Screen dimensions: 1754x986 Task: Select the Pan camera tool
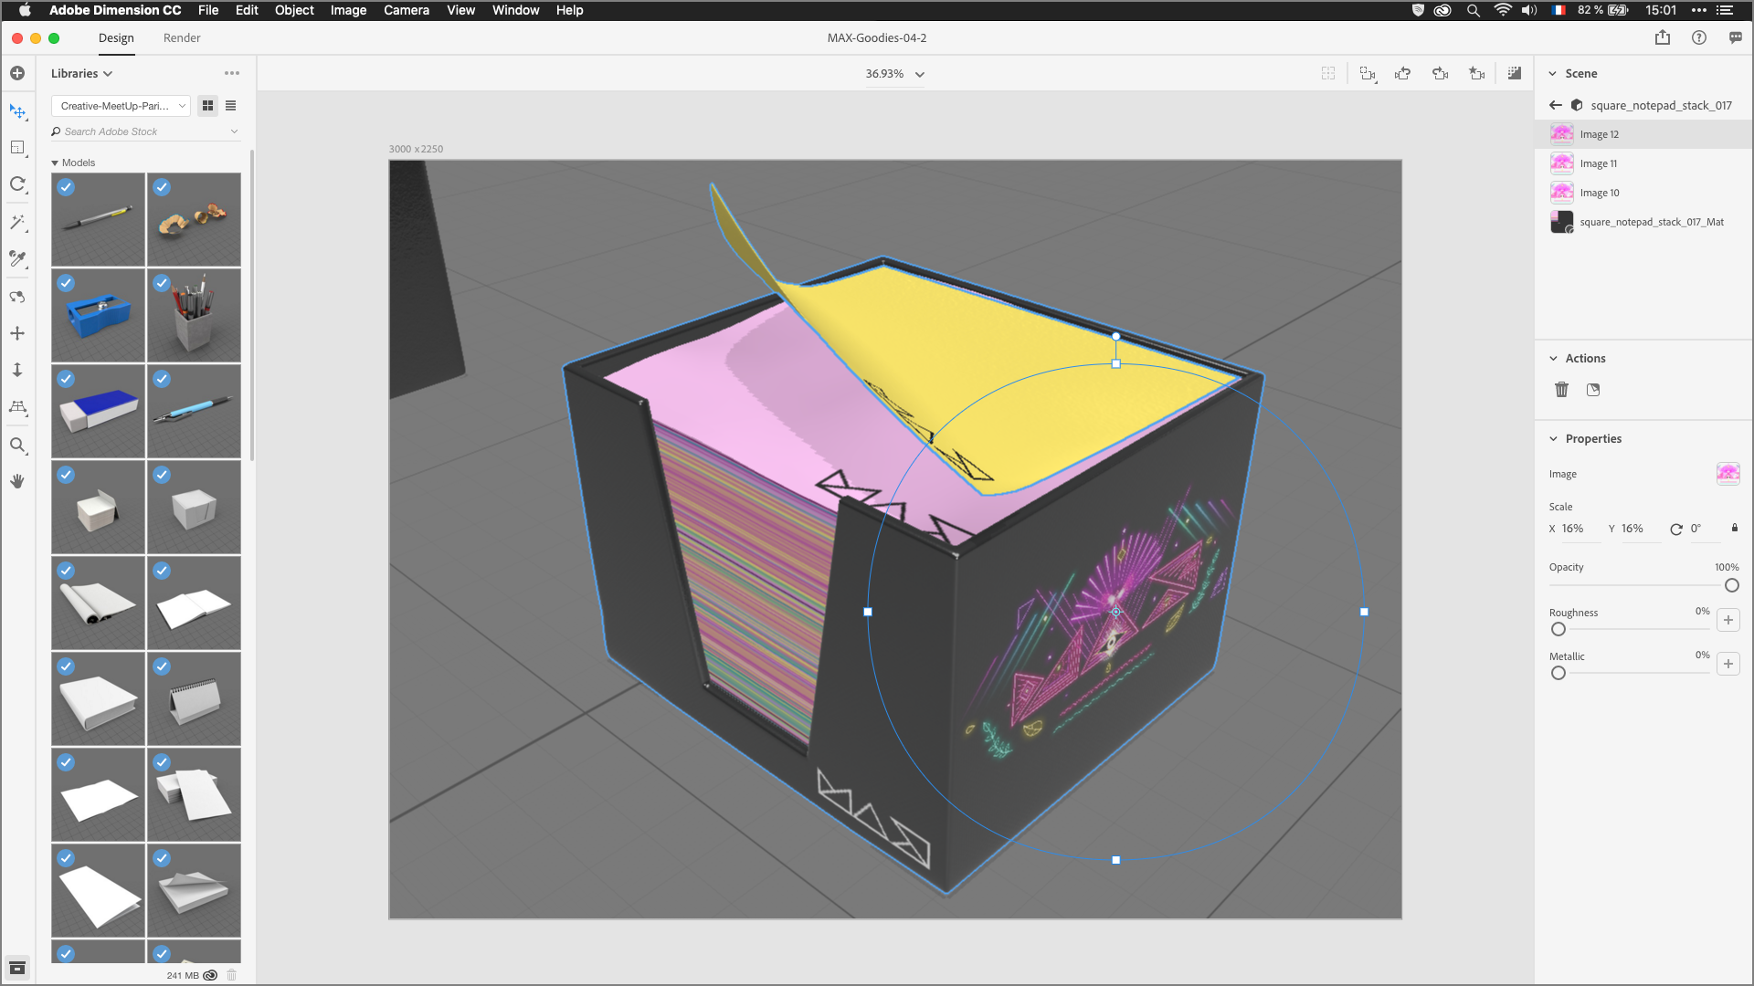click(x=17, y=333)
